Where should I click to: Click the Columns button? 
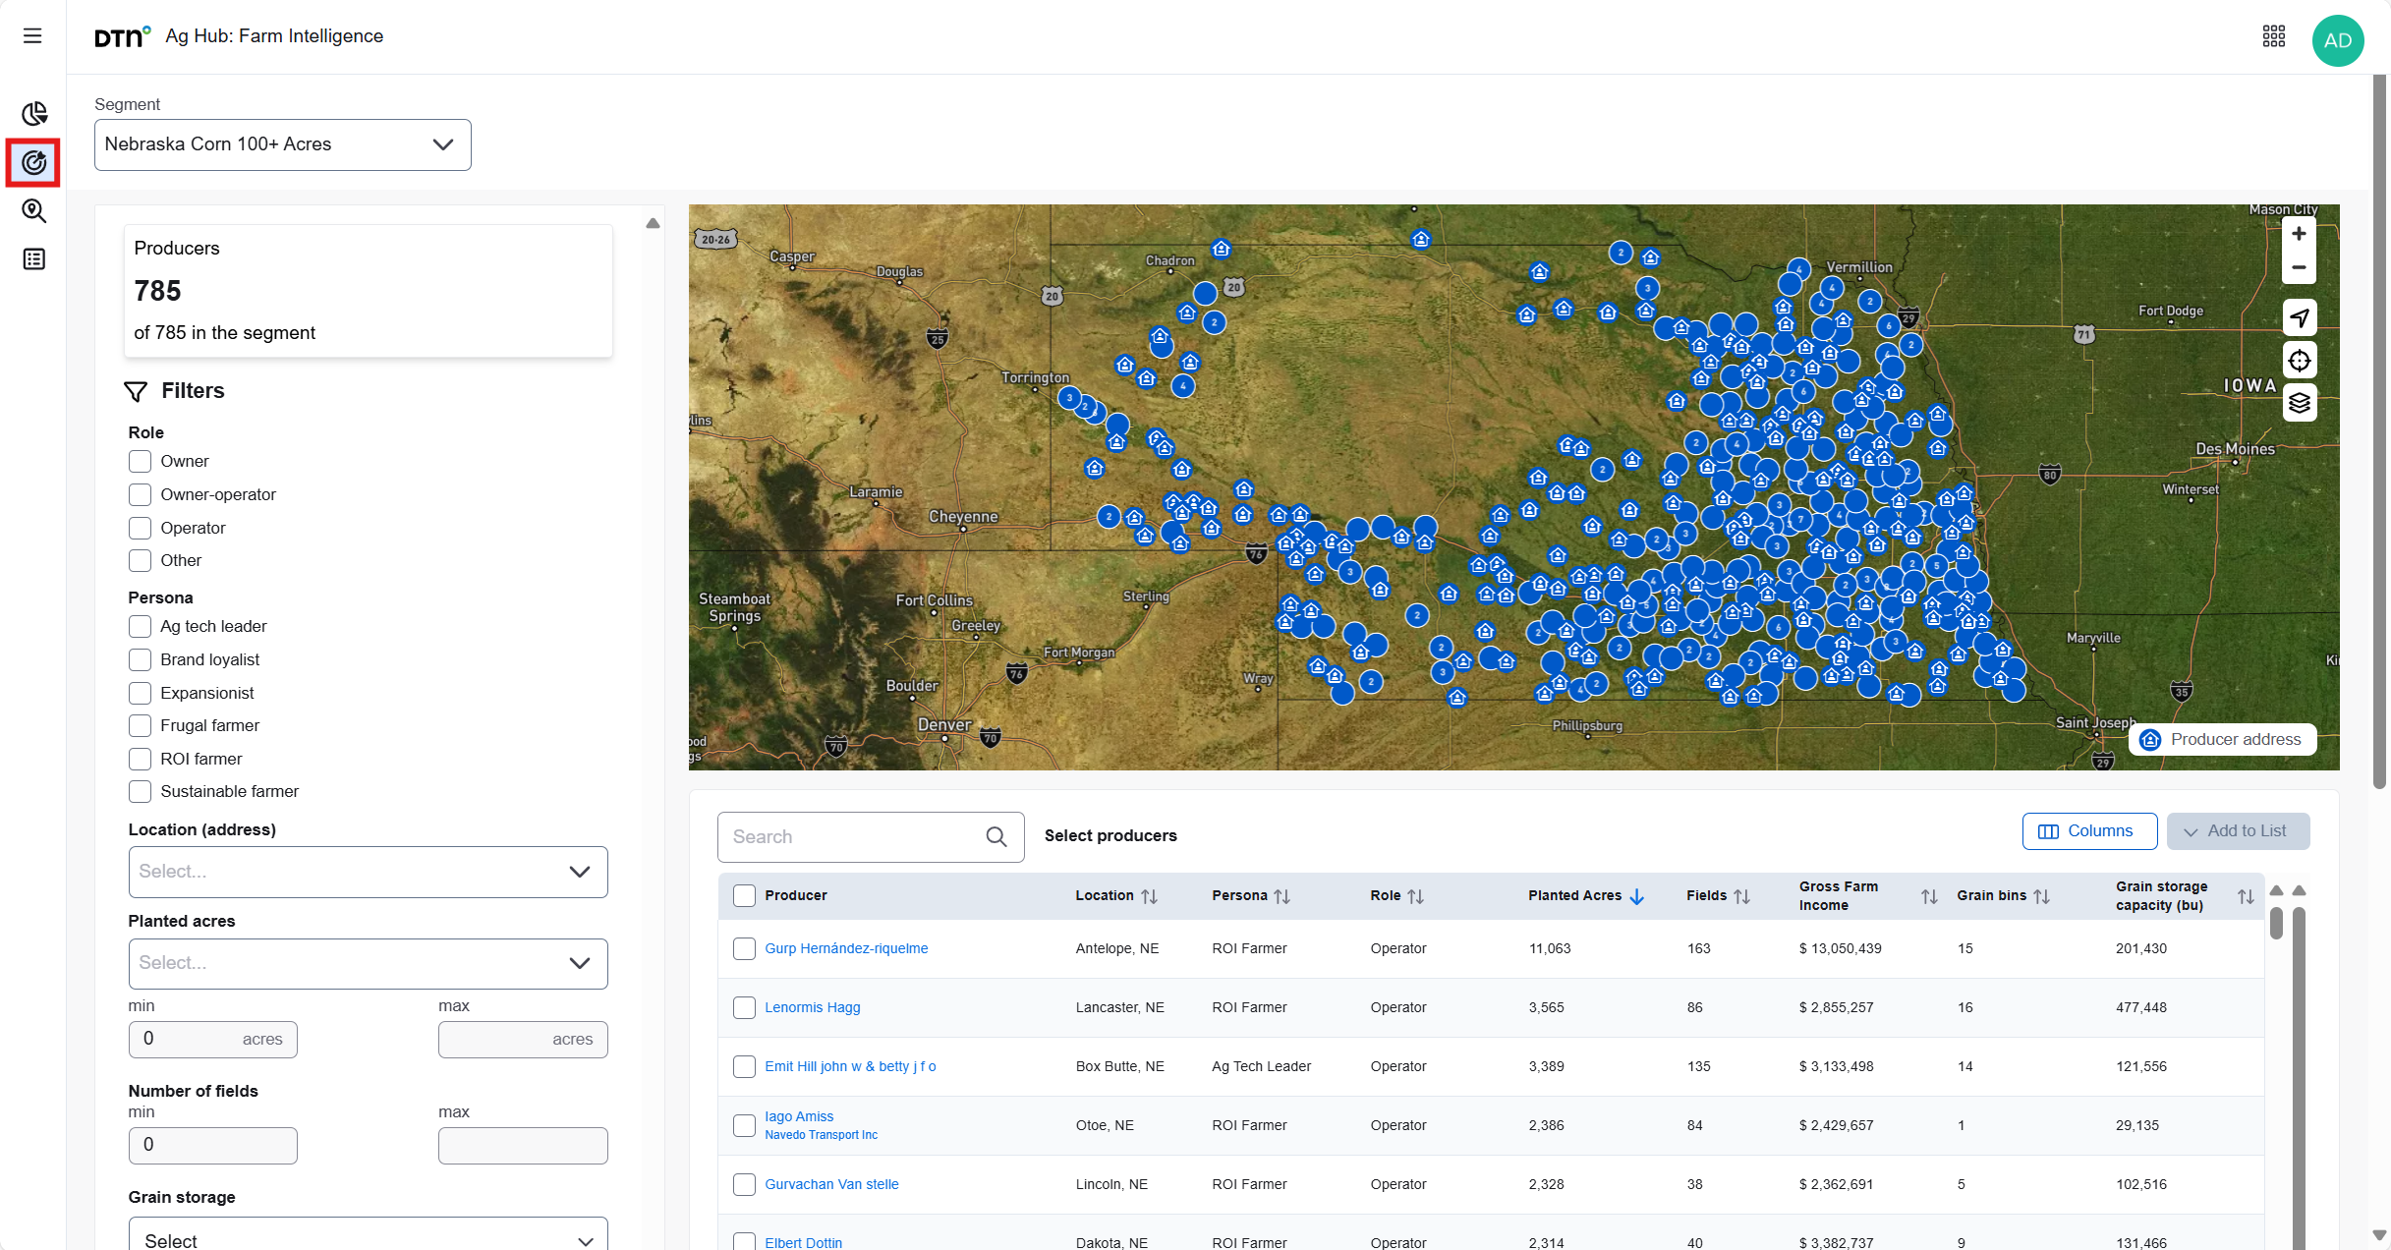pyautogui.click(x=2088, y=830)
